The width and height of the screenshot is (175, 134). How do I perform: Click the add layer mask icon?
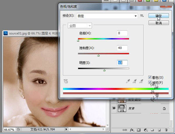(139, 130)
